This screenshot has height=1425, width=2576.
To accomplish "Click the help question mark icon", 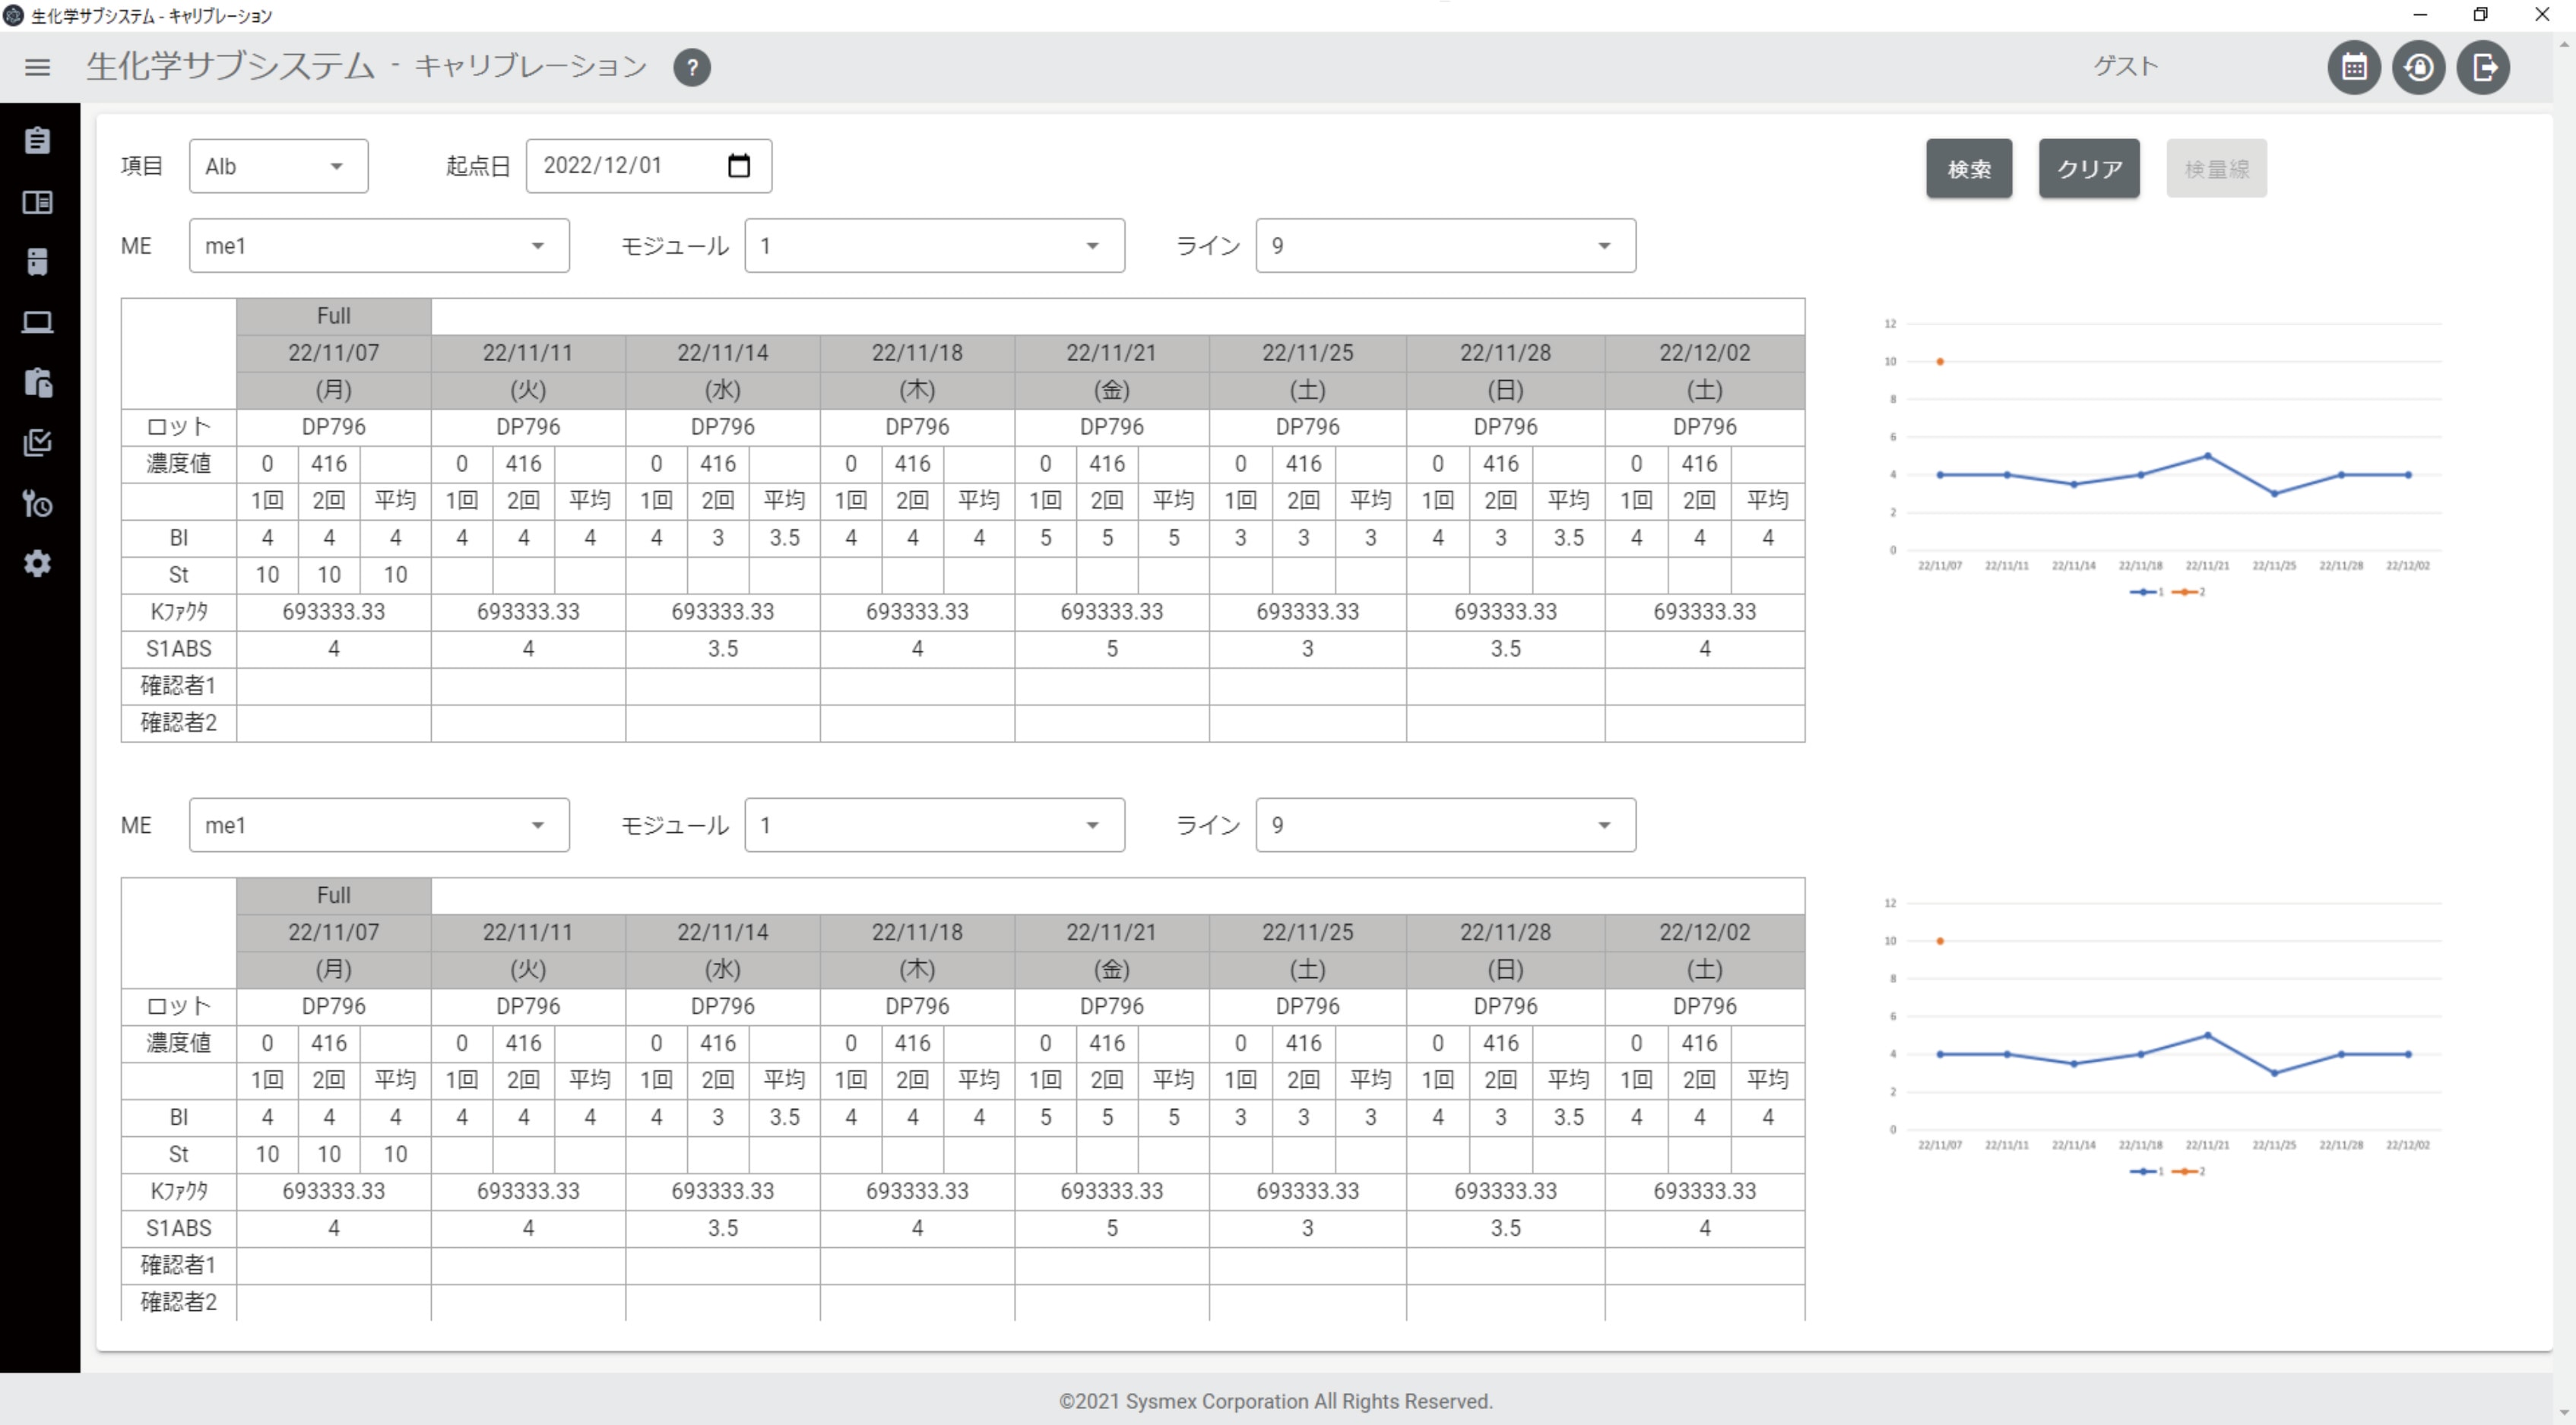I will pyautogui.click(x=691, y=67).
